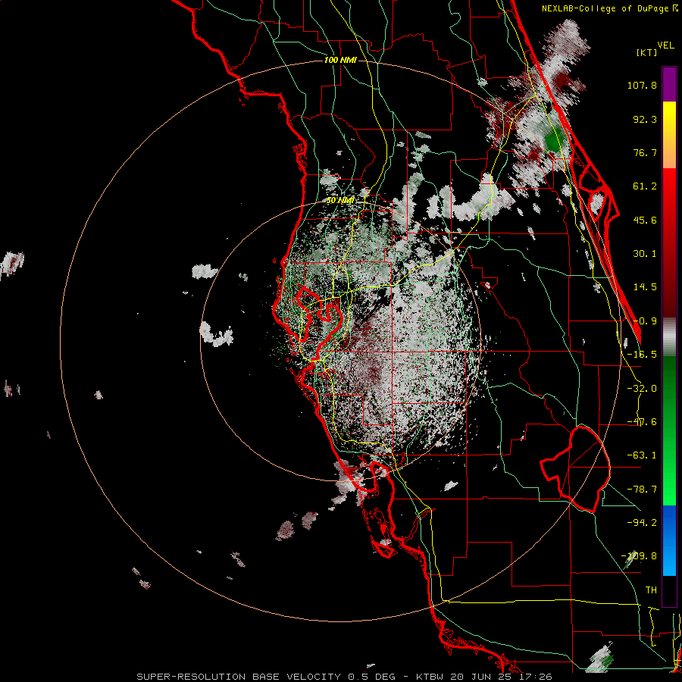Click the -47.6 velocity scale value

[x=642, y=422]
